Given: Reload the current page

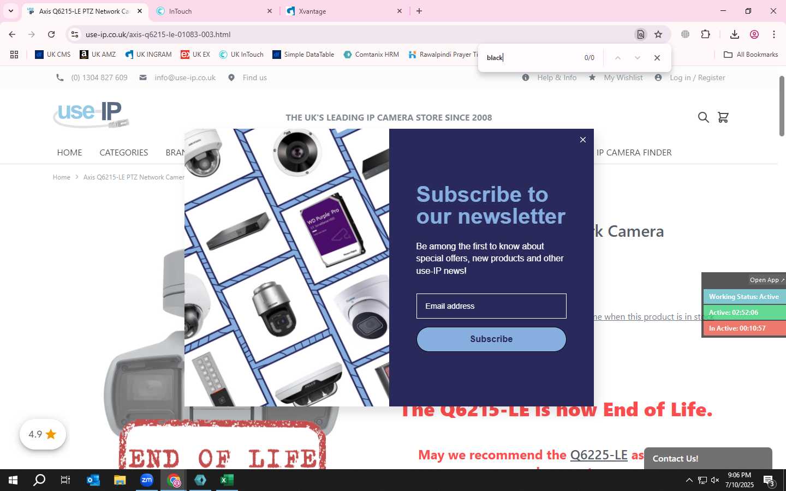Looking at the screenshot, I should point(51,34).
